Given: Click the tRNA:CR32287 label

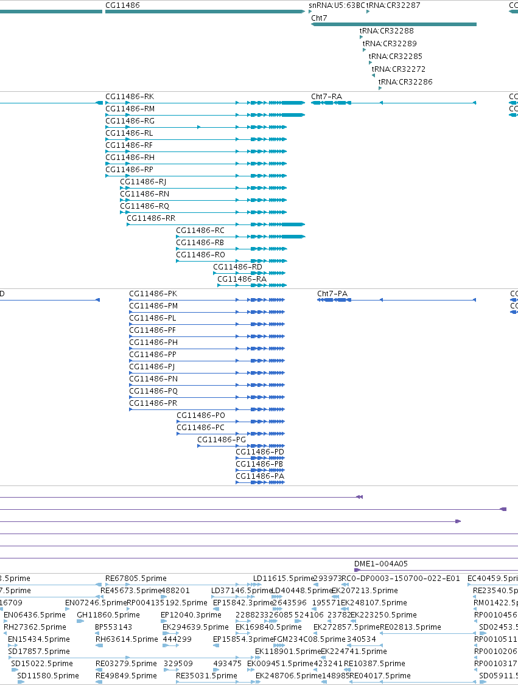Looking at the screenshot, I should [x=393, y=5].
